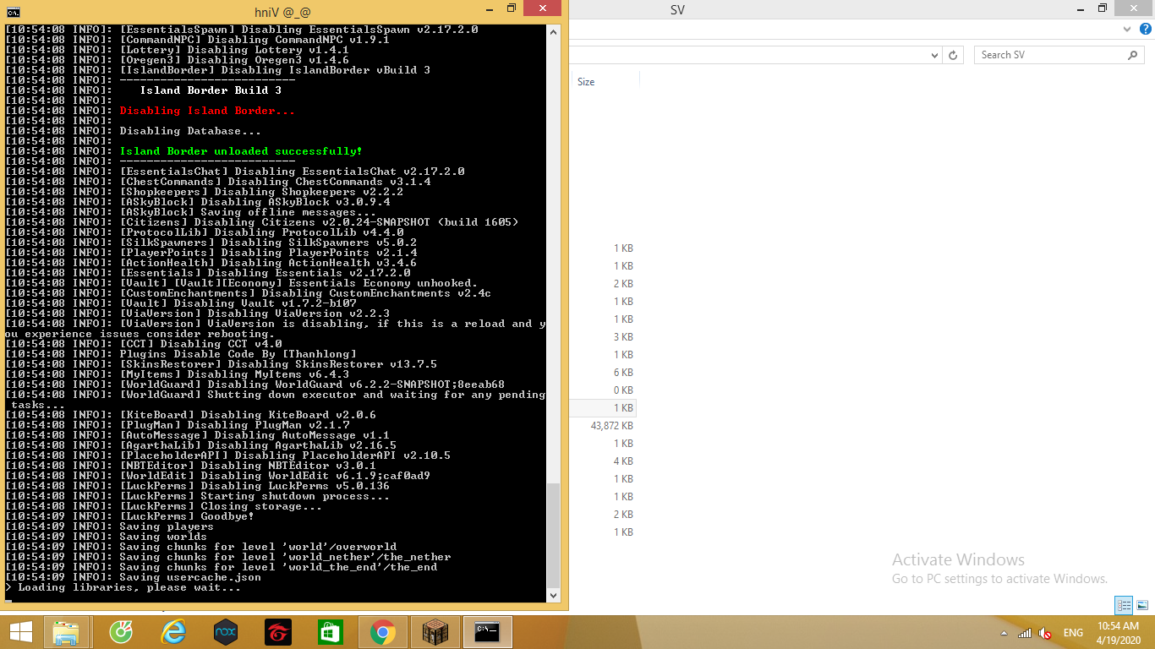Click the '[LuckPerms] Closing storage...' line
The width and height of the screenshot is (1155, 649).
221,506
